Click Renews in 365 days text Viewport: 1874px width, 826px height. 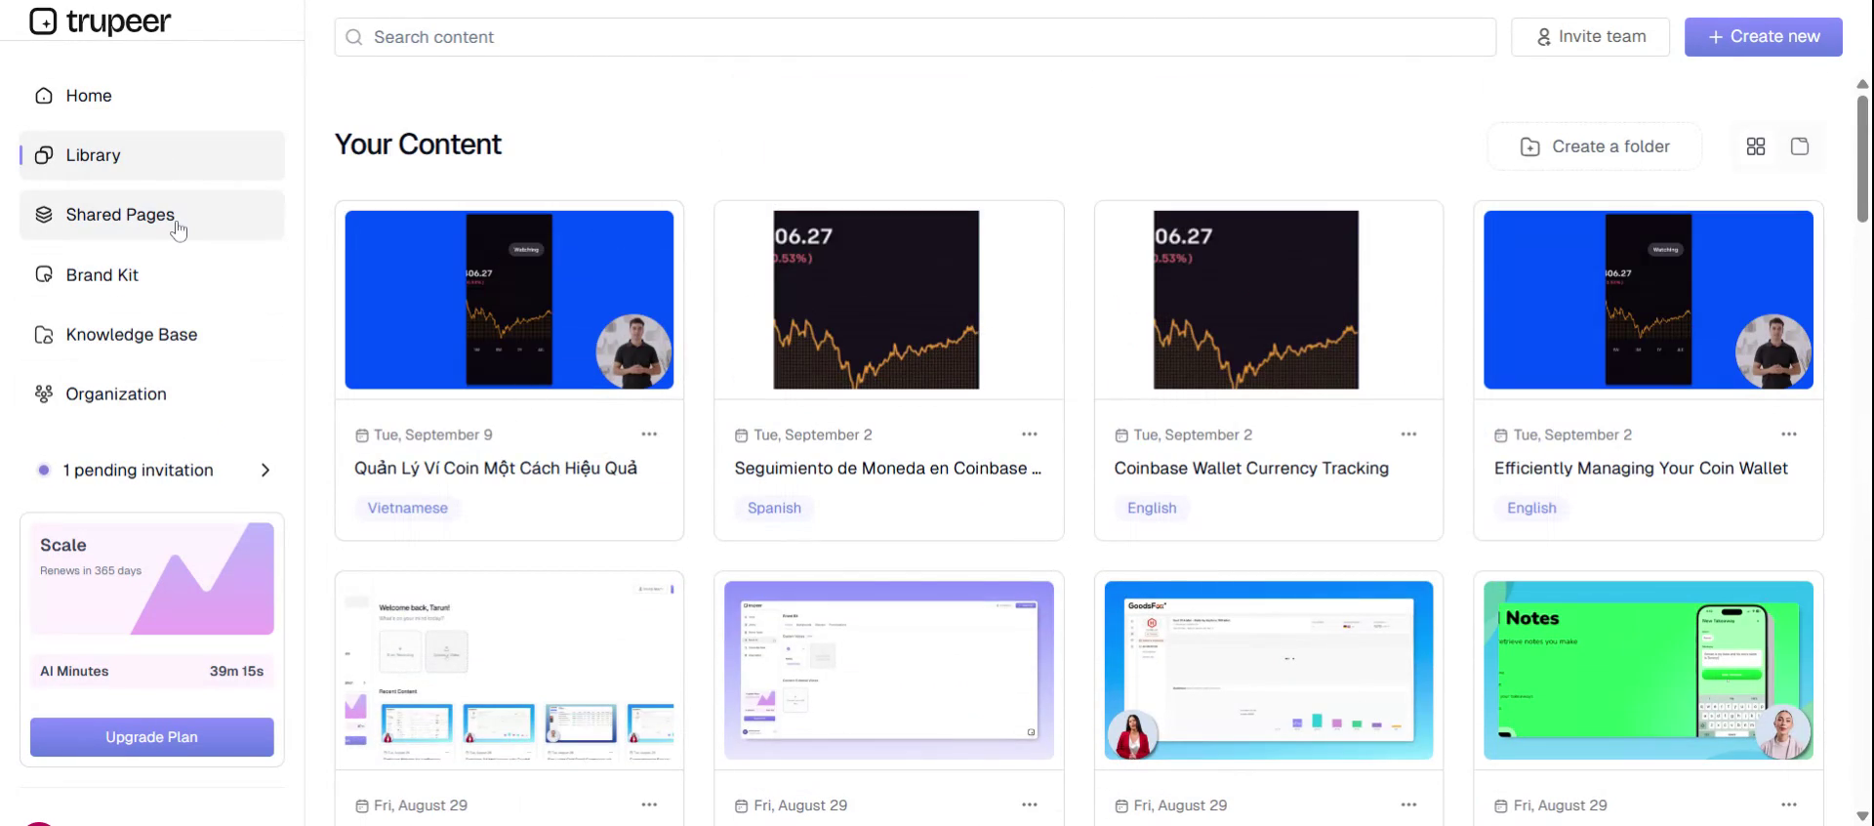tap(91, 571)
